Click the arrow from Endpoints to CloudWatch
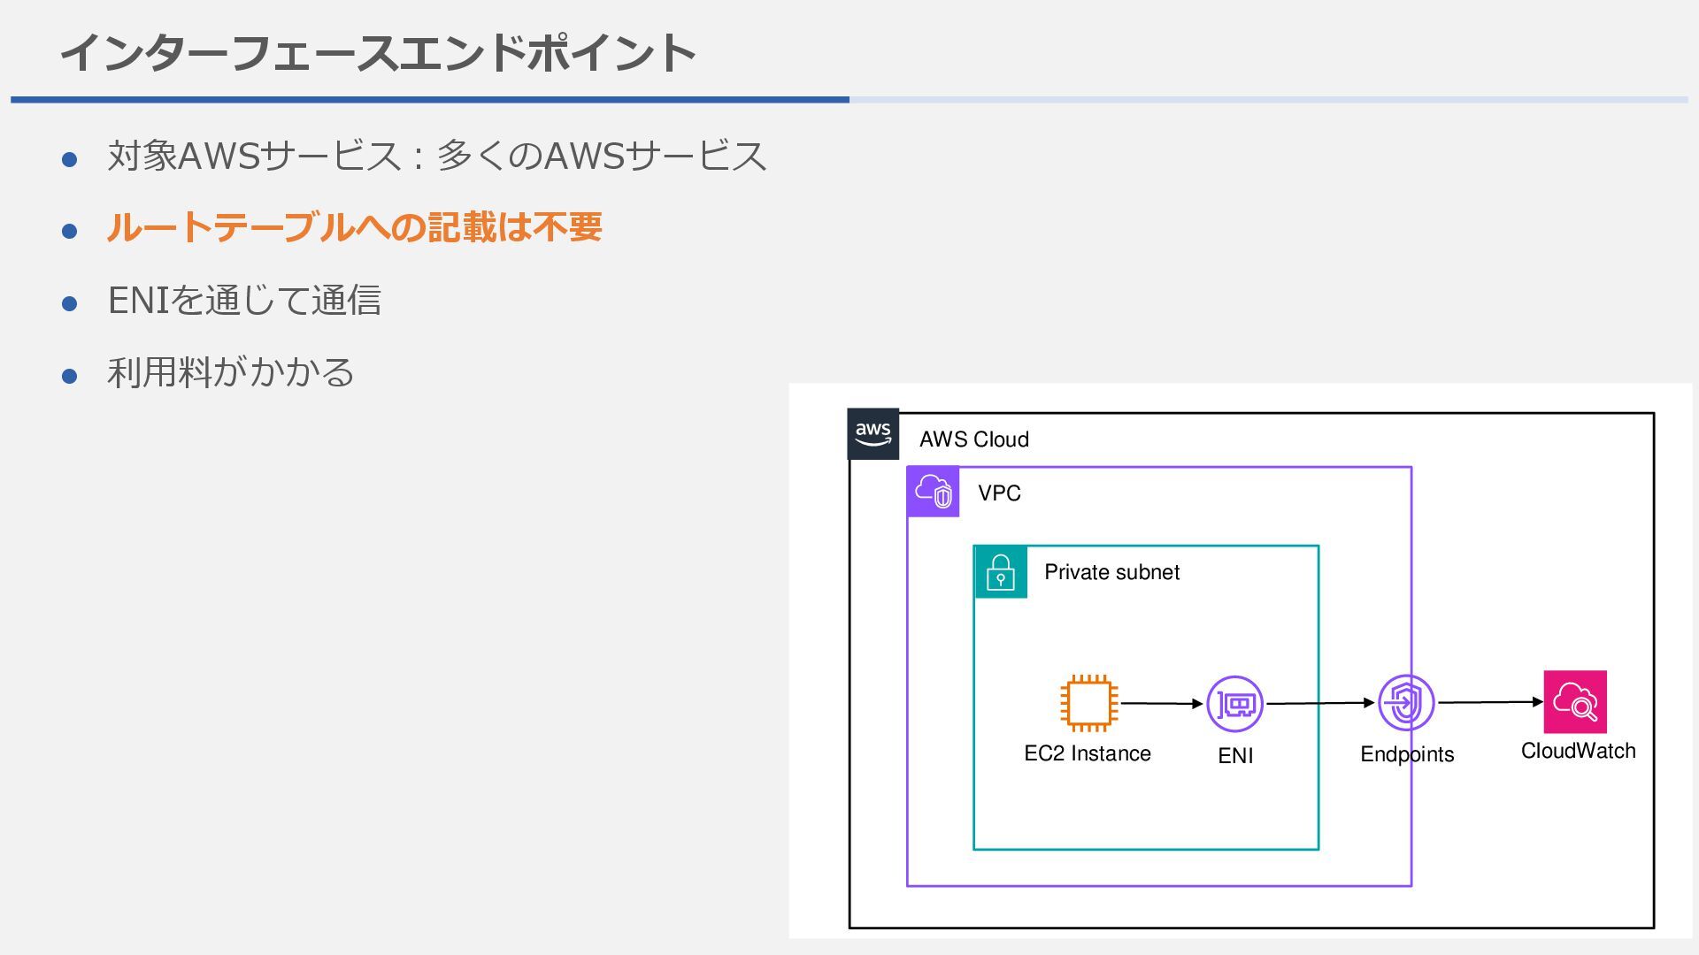The width and height of the screenshot is (1699, 955). coord(1491,702)
